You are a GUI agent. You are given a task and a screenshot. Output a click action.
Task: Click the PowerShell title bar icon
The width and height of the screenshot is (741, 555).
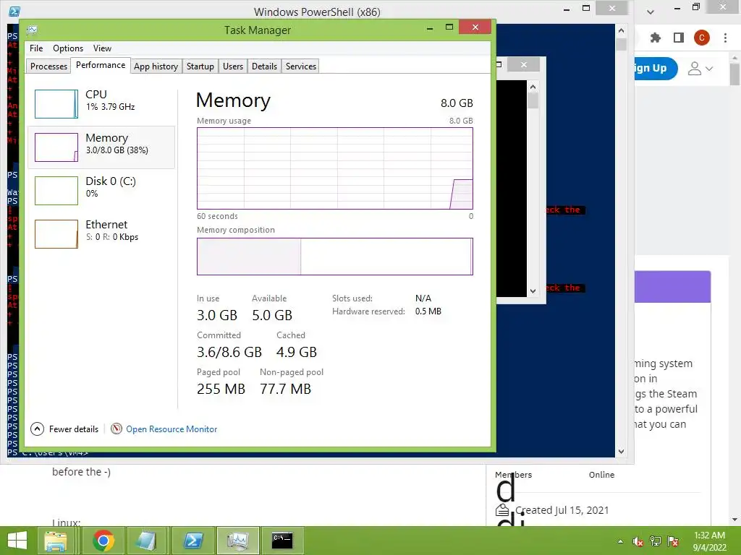coord(14,12)
